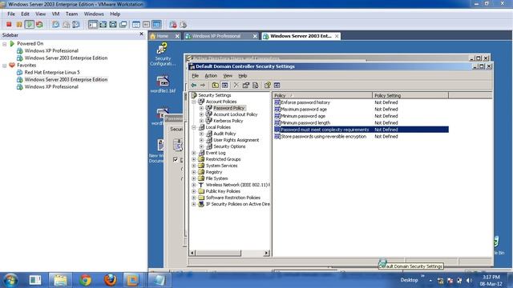Collapse the Account Policies tree node
This screenshot has width=513, height=288.
click(x=194, y=102)
